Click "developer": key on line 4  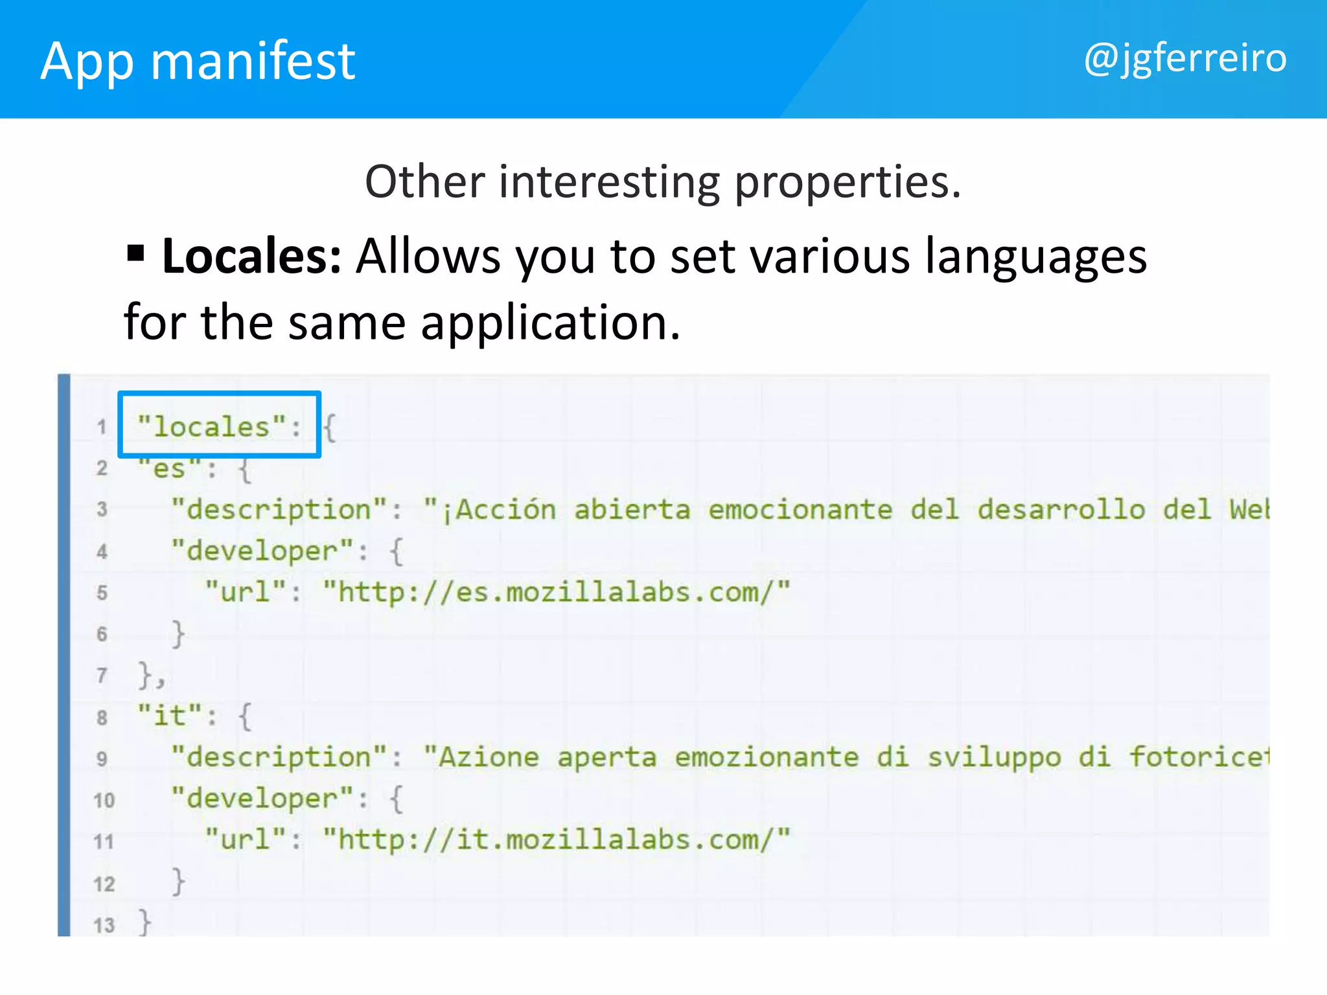(x=270, y=551)
